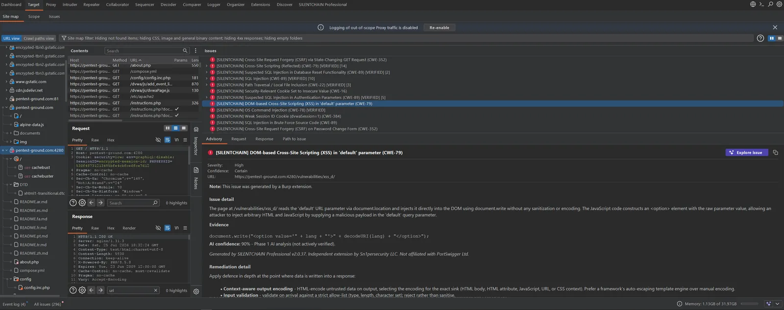This screenshot has height=310, width=784.
Task: Click help icon under Request editor
Action: click(73, 203)
